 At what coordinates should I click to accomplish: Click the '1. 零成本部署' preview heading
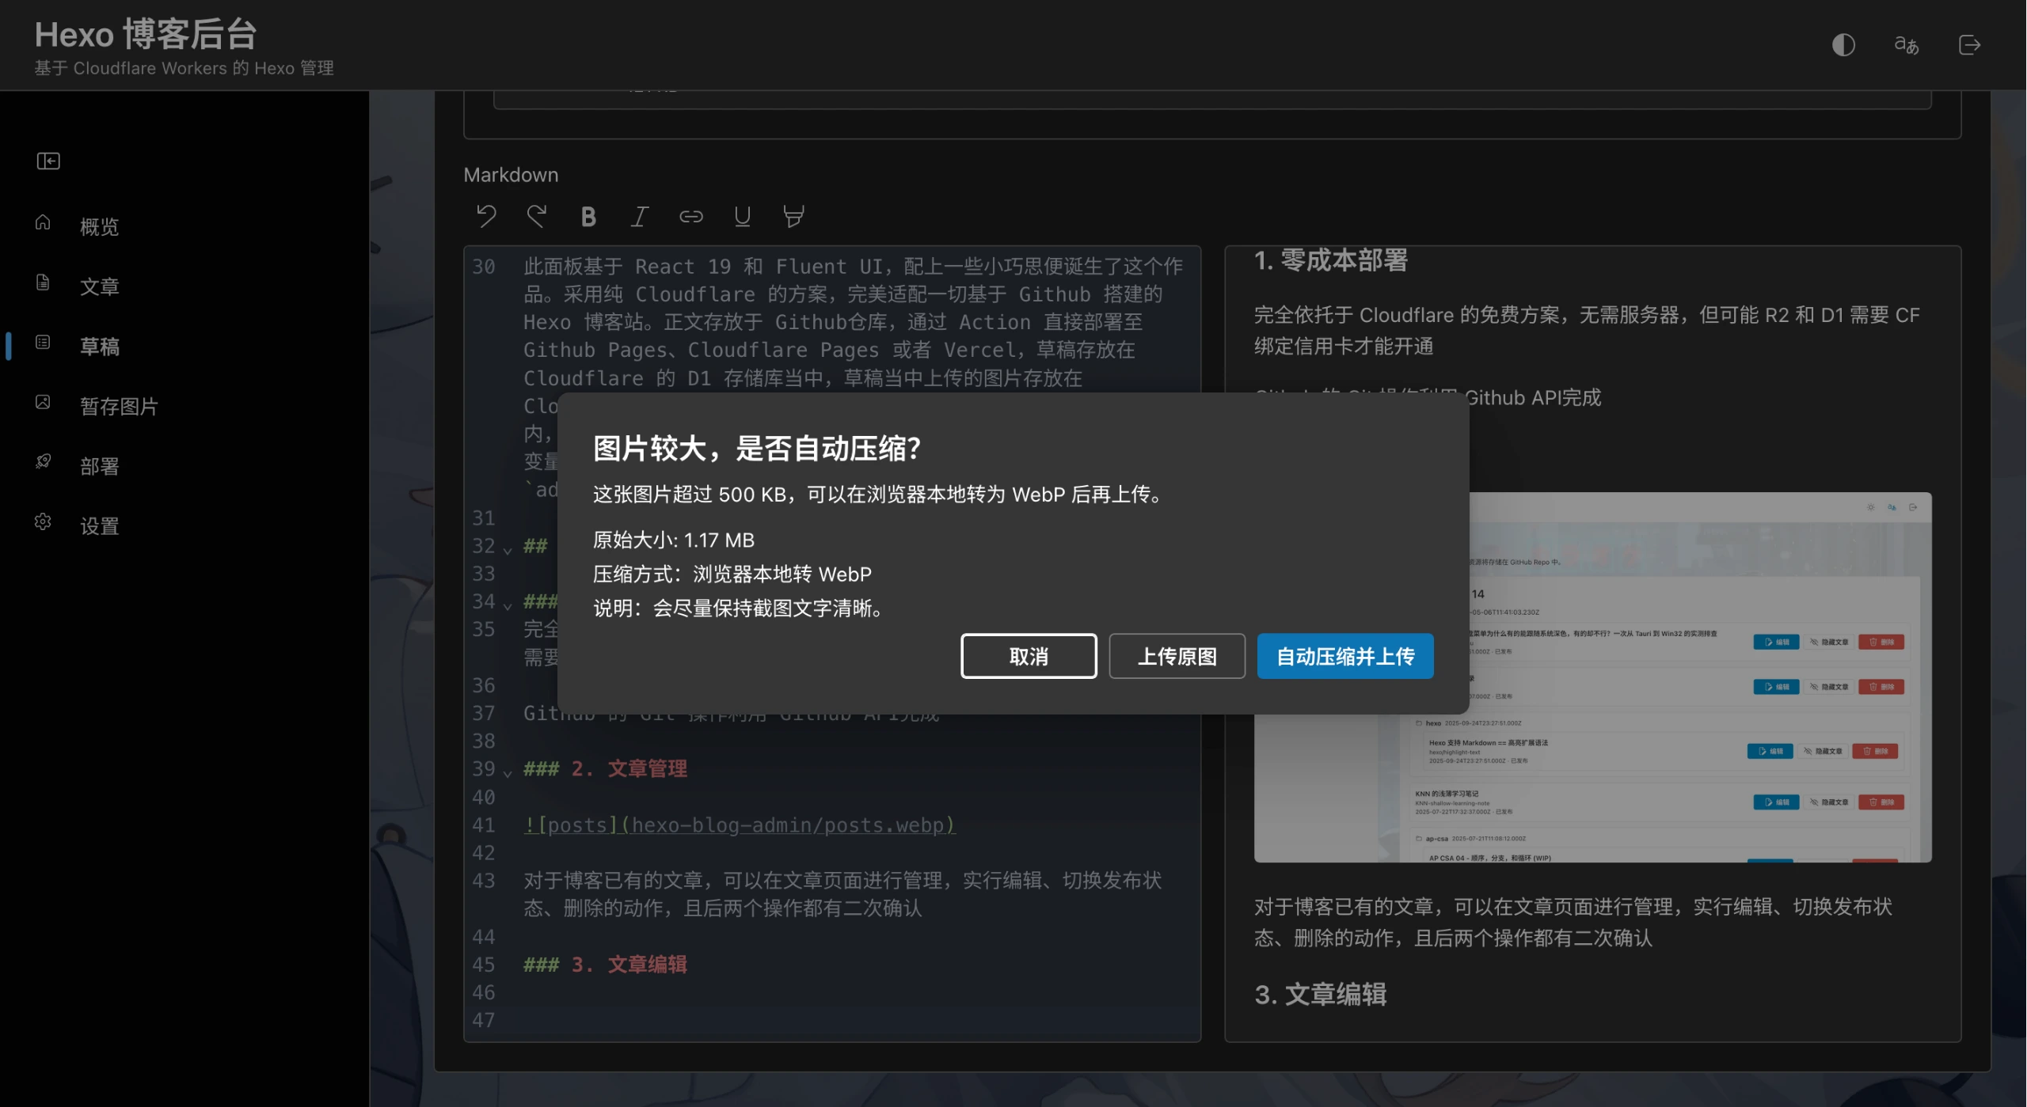tap(1331, 260)
